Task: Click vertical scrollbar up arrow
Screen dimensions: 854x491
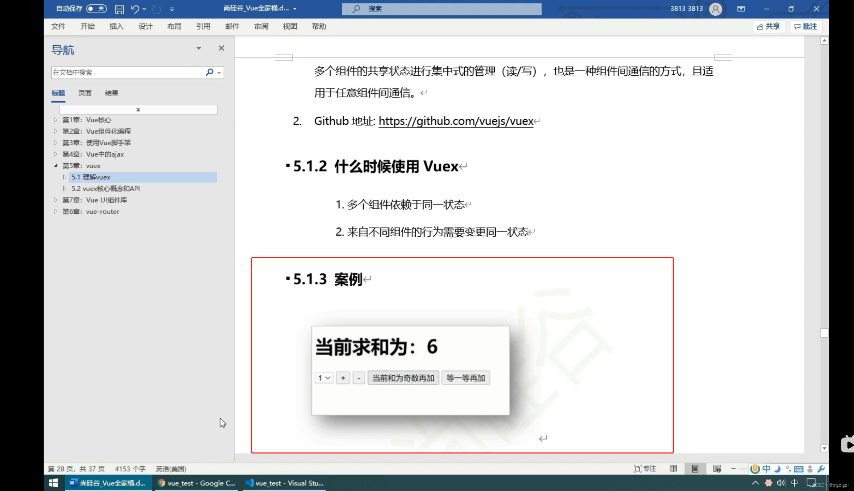Action: click(x=824, y=41)
